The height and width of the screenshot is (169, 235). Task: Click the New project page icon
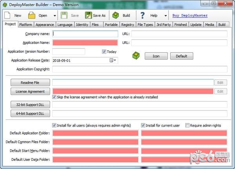click(x=7, y=15)
